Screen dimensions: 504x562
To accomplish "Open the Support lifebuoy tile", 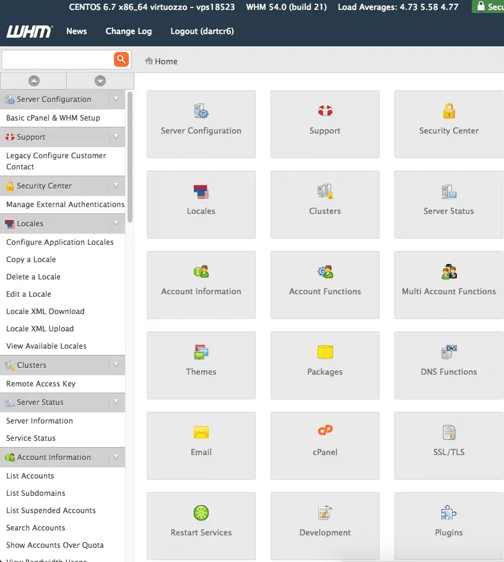I will [x=325, y=124].
